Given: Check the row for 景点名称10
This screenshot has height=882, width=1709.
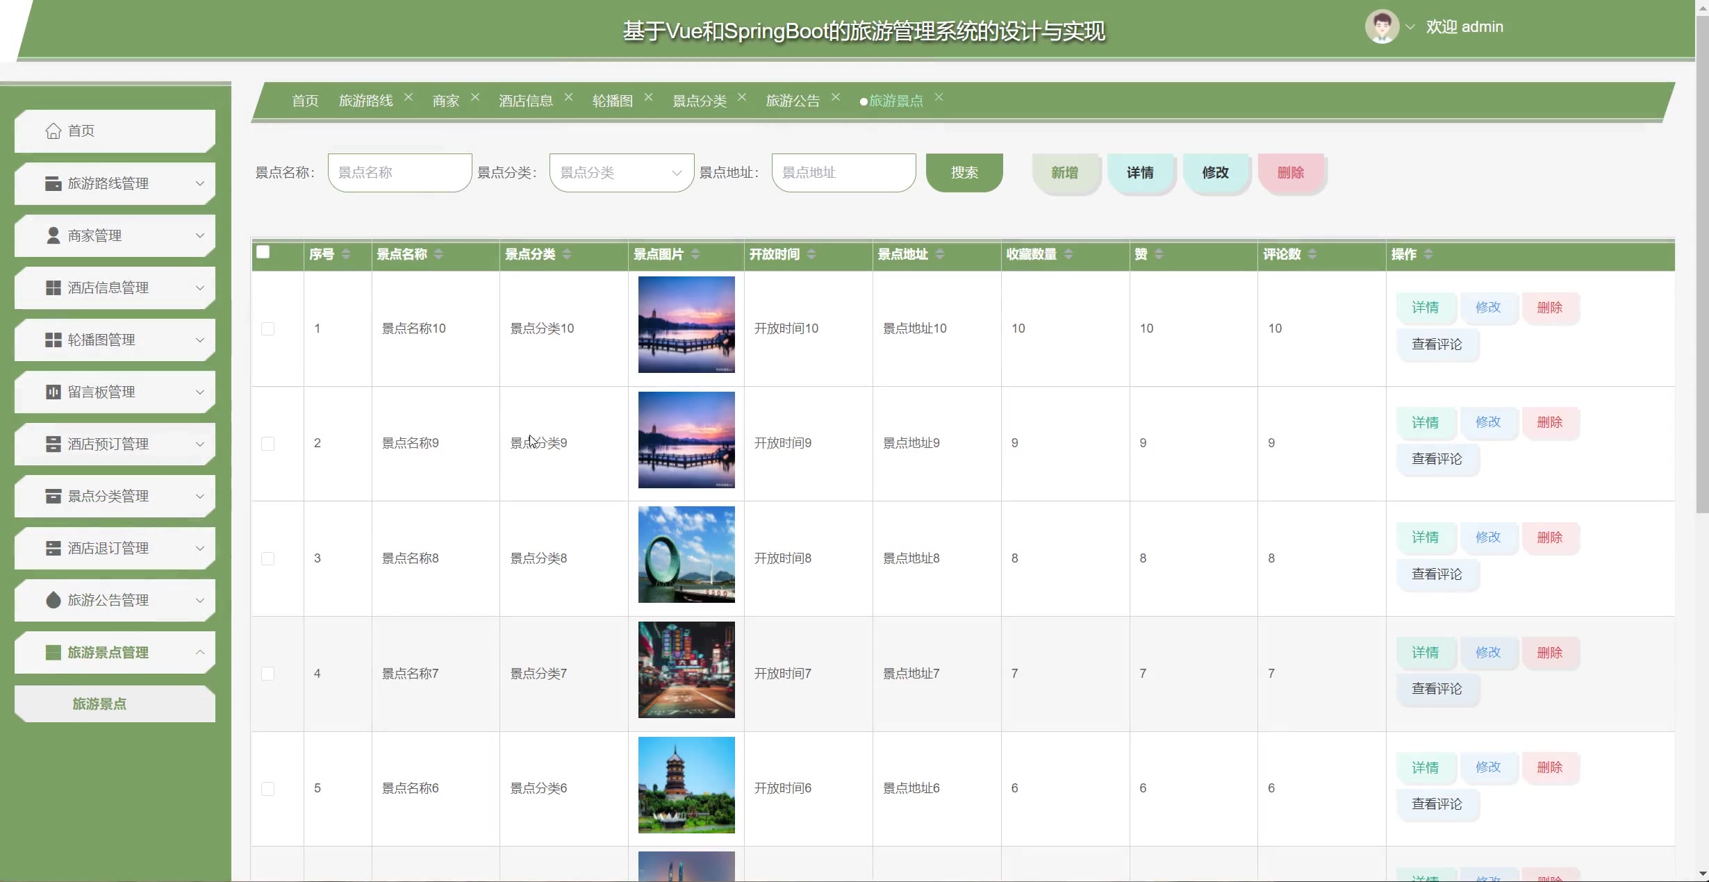Looking at the screenshot, I should 267,328.
